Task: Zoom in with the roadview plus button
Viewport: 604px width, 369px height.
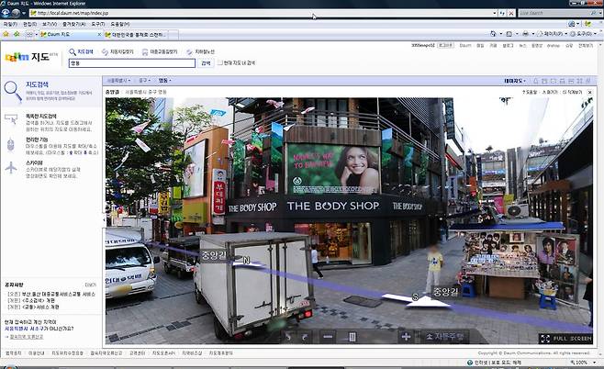Action: click(406, 337)
